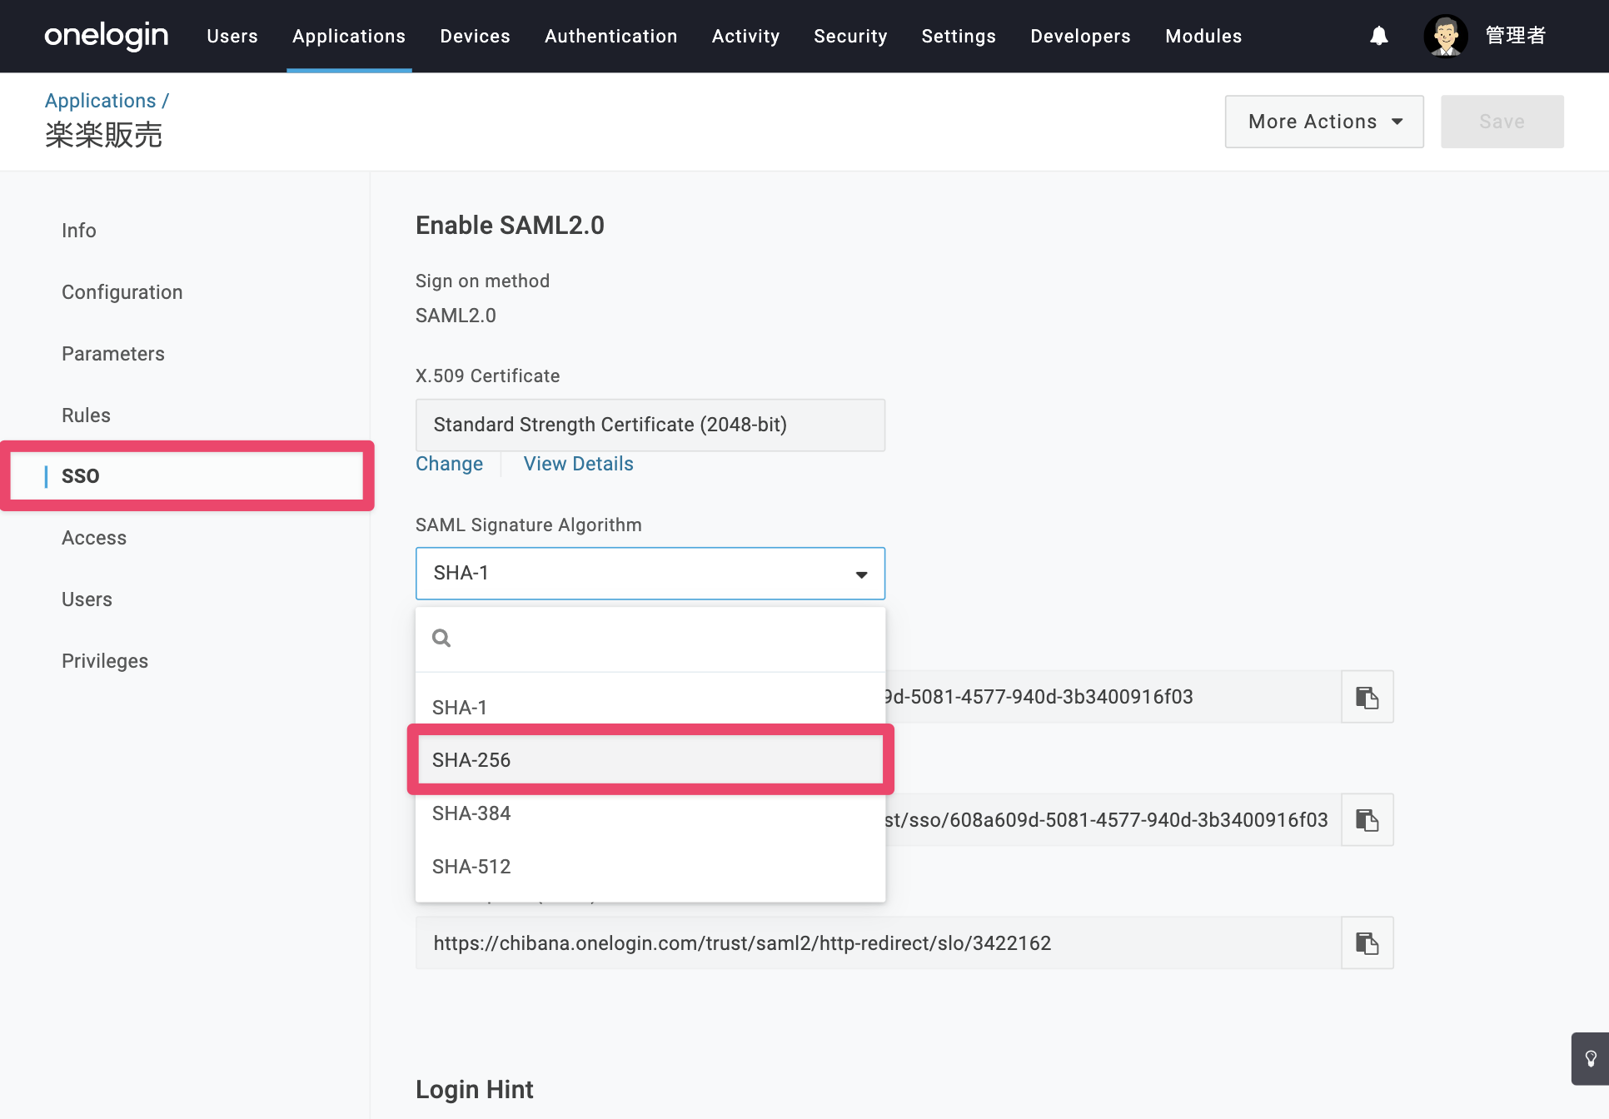The width and height of the screenshot is (1609, 1119).
Task: Select SHA-256 from the algorithm list
Action: point(650,760)
